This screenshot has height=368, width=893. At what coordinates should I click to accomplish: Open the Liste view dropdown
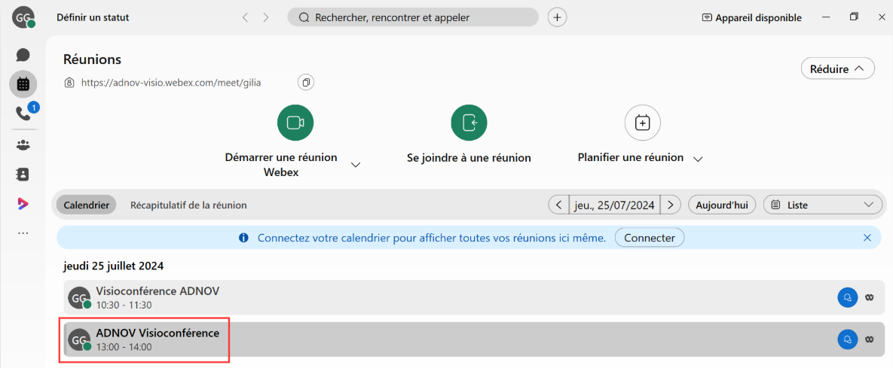coord(822,205)
